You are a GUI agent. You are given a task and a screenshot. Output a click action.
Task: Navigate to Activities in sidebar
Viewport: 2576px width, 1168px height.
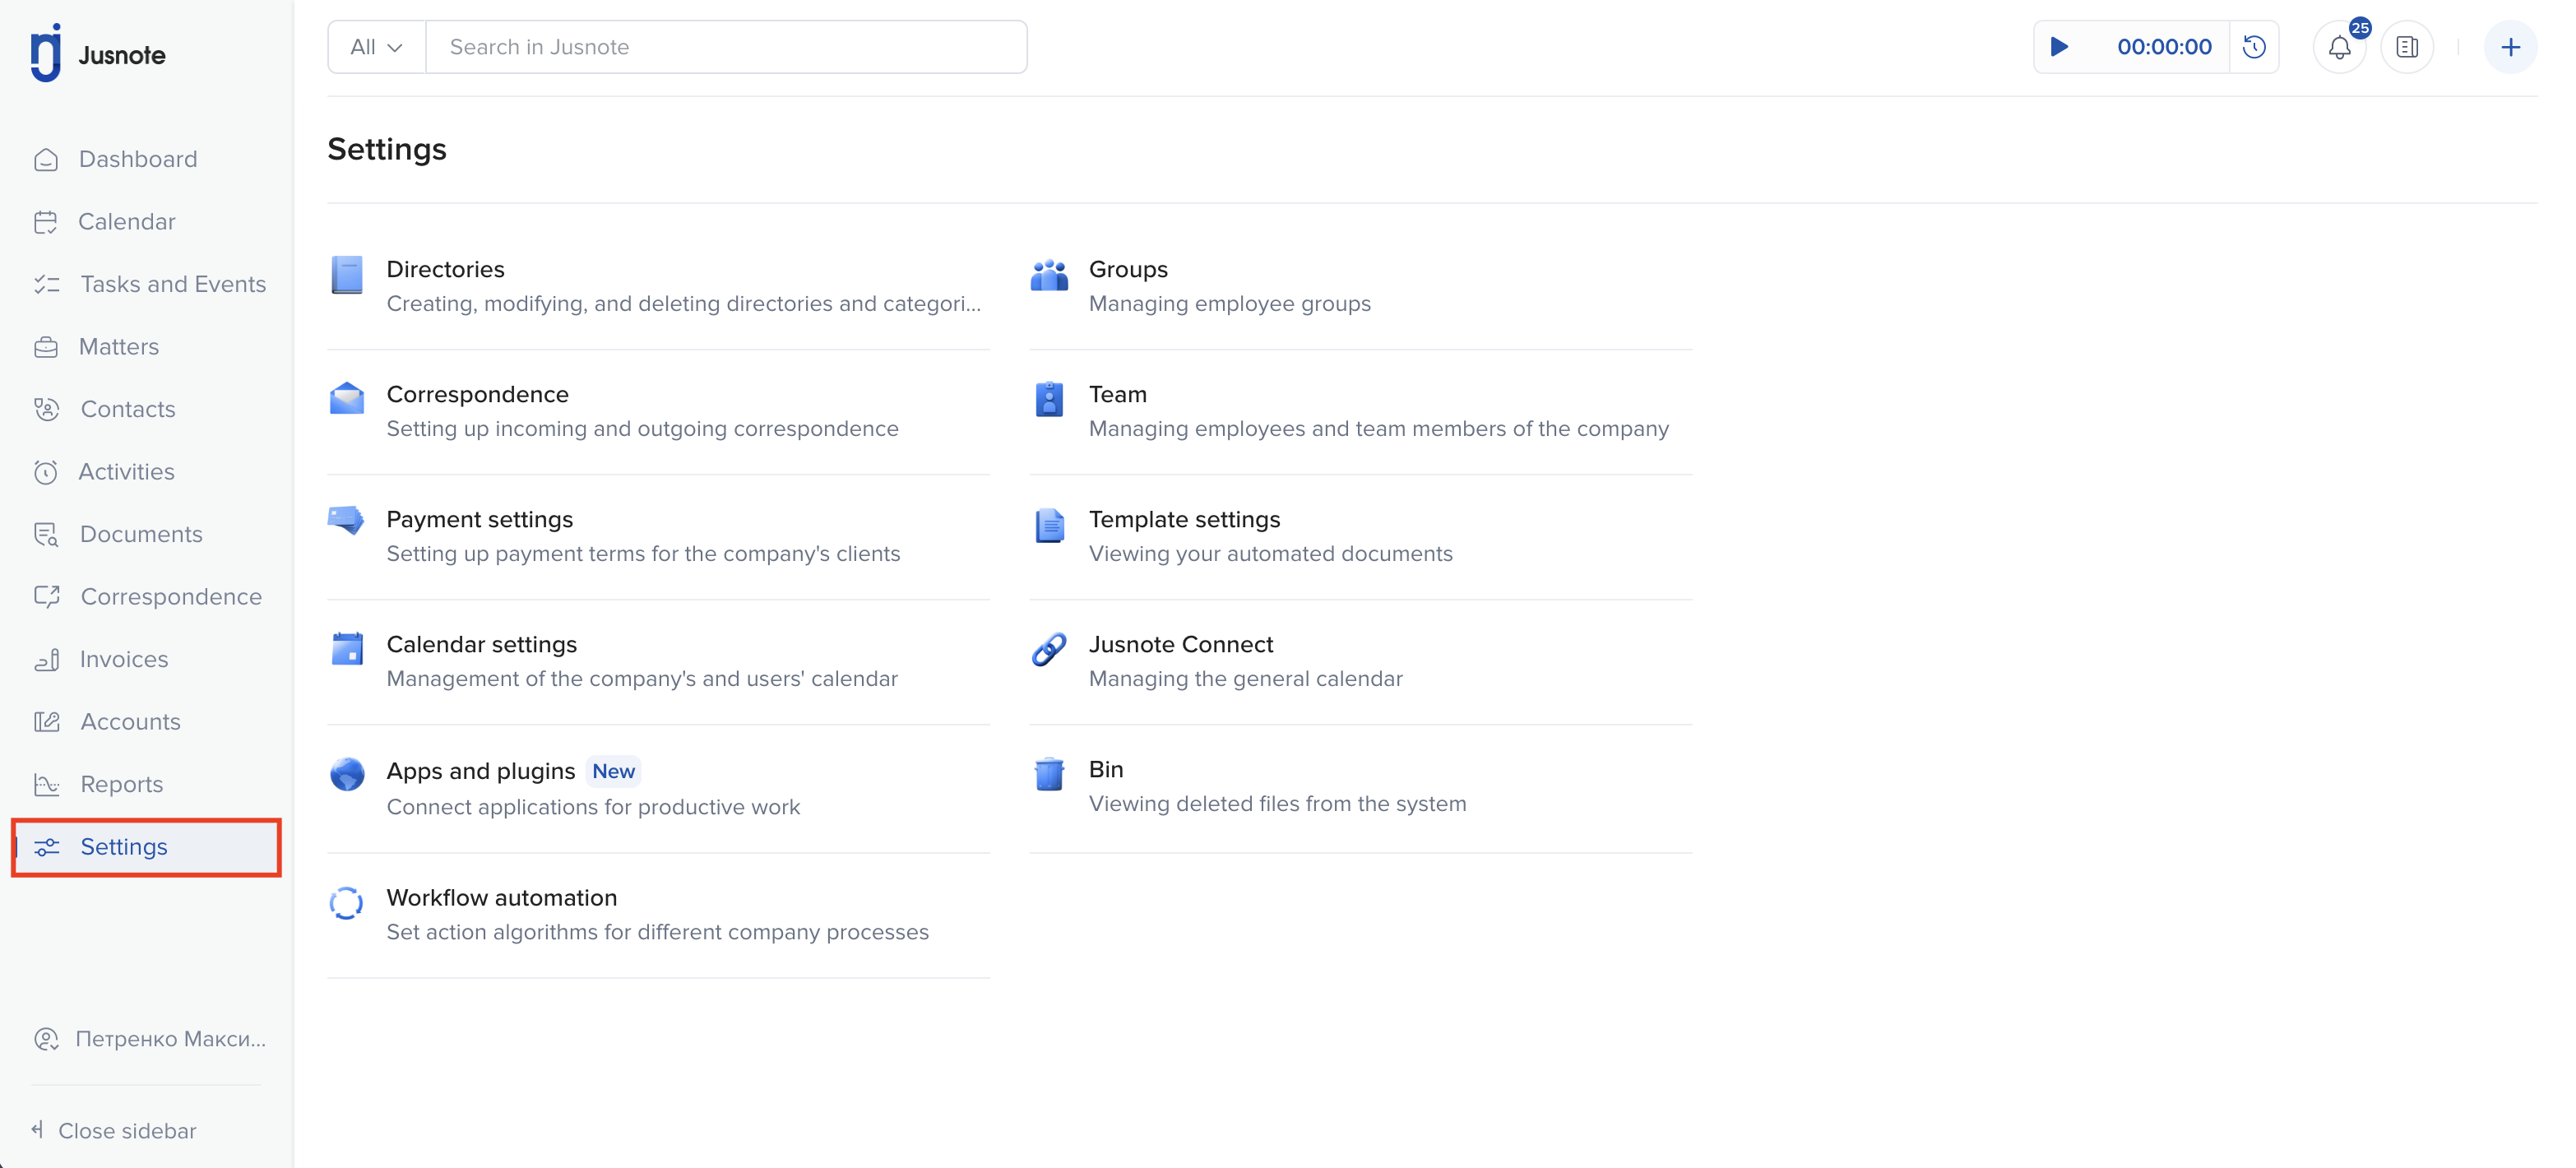point(127,472)
